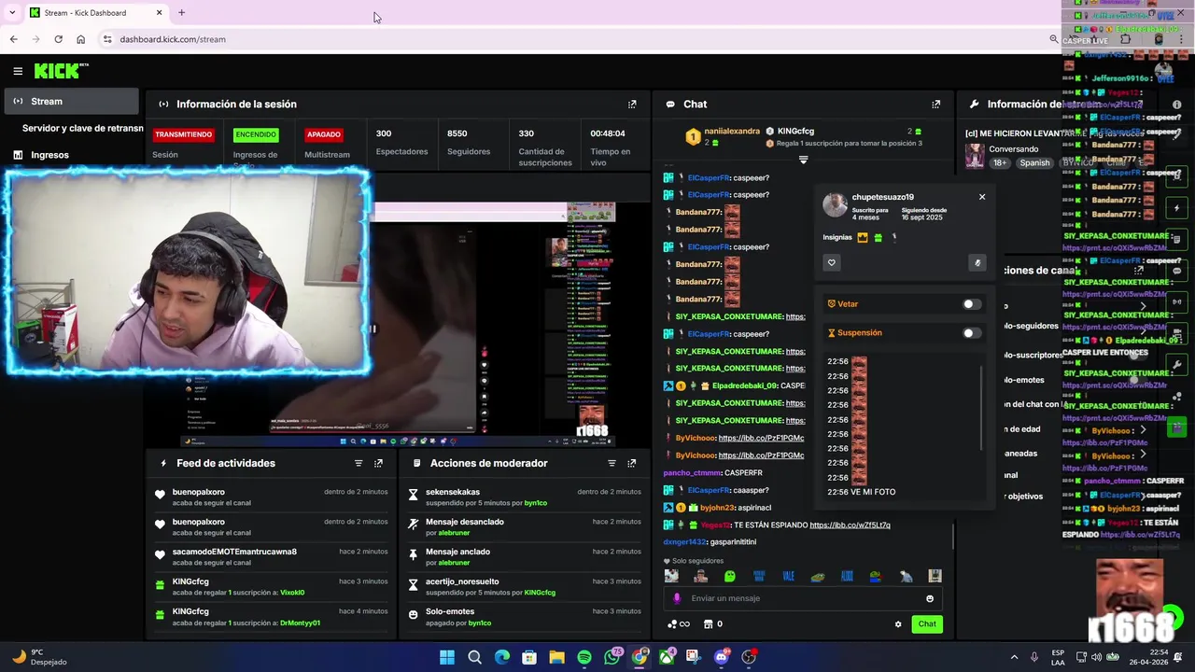This screenshot has height=672, width=1195.
Task: Close the chupetesuazo19 user card
Action: pos(982,197)
